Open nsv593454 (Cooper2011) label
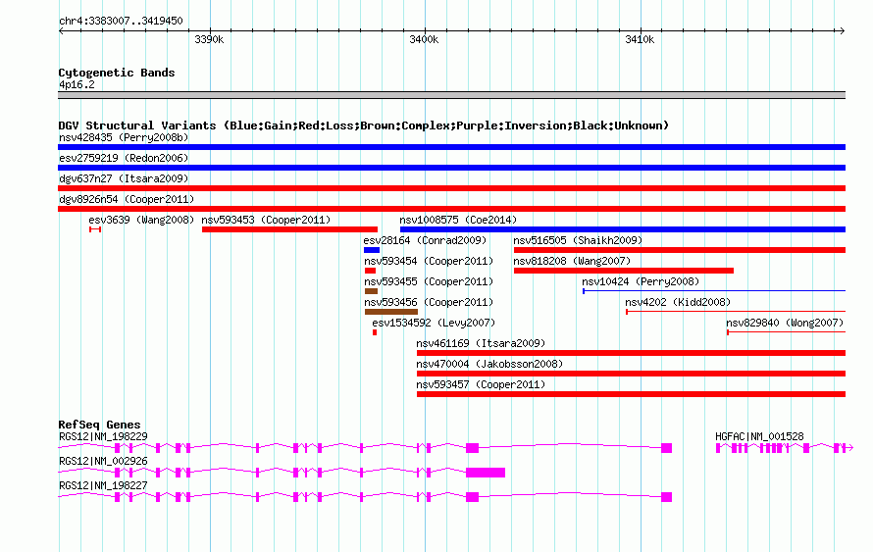873x552 pixels. pyautogui.click(x=429, y=261)
